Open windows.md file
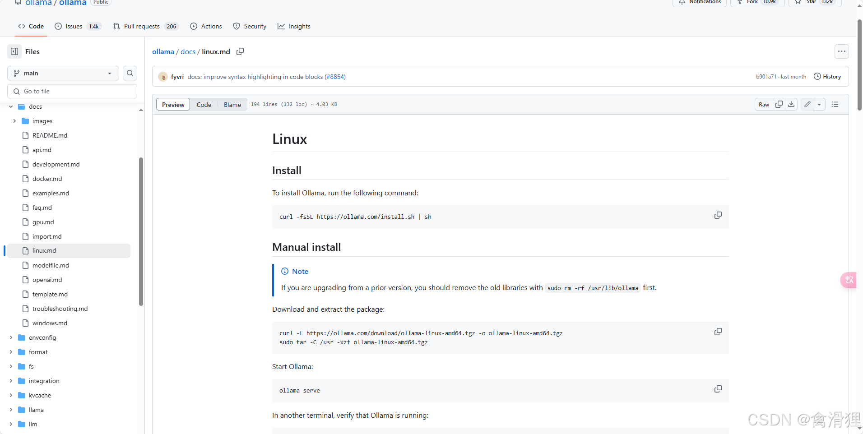Screen dimensions: 863x434 pos(50,323)
